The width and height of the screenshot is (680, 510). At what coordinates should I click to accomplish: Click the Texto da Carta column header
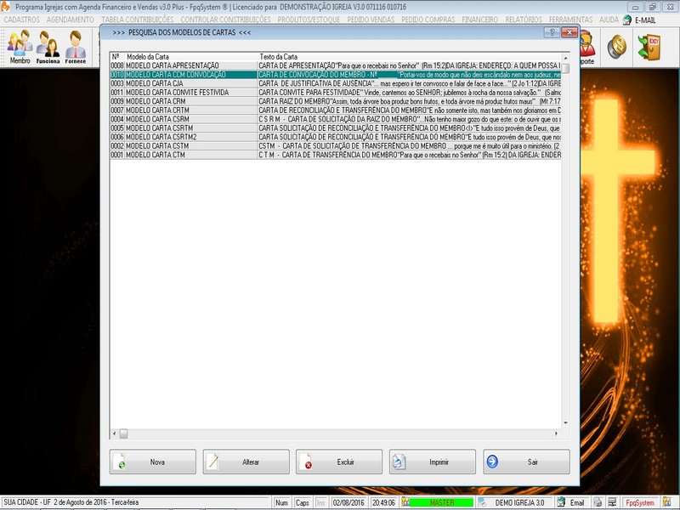point(410,57)
